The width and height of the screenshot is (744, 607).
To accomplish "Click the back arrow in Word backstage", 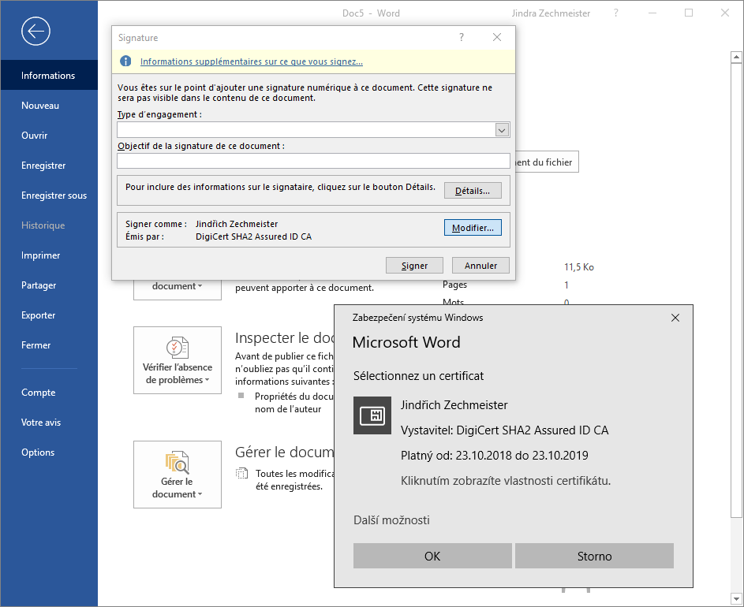I will 36,32.
